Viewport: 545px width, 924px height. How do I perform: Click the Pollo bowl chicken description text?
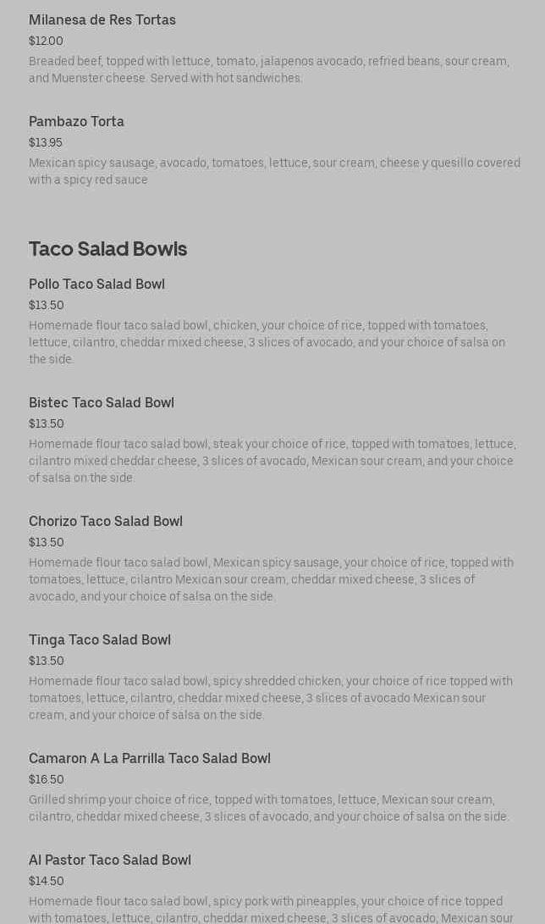(267, 342)
